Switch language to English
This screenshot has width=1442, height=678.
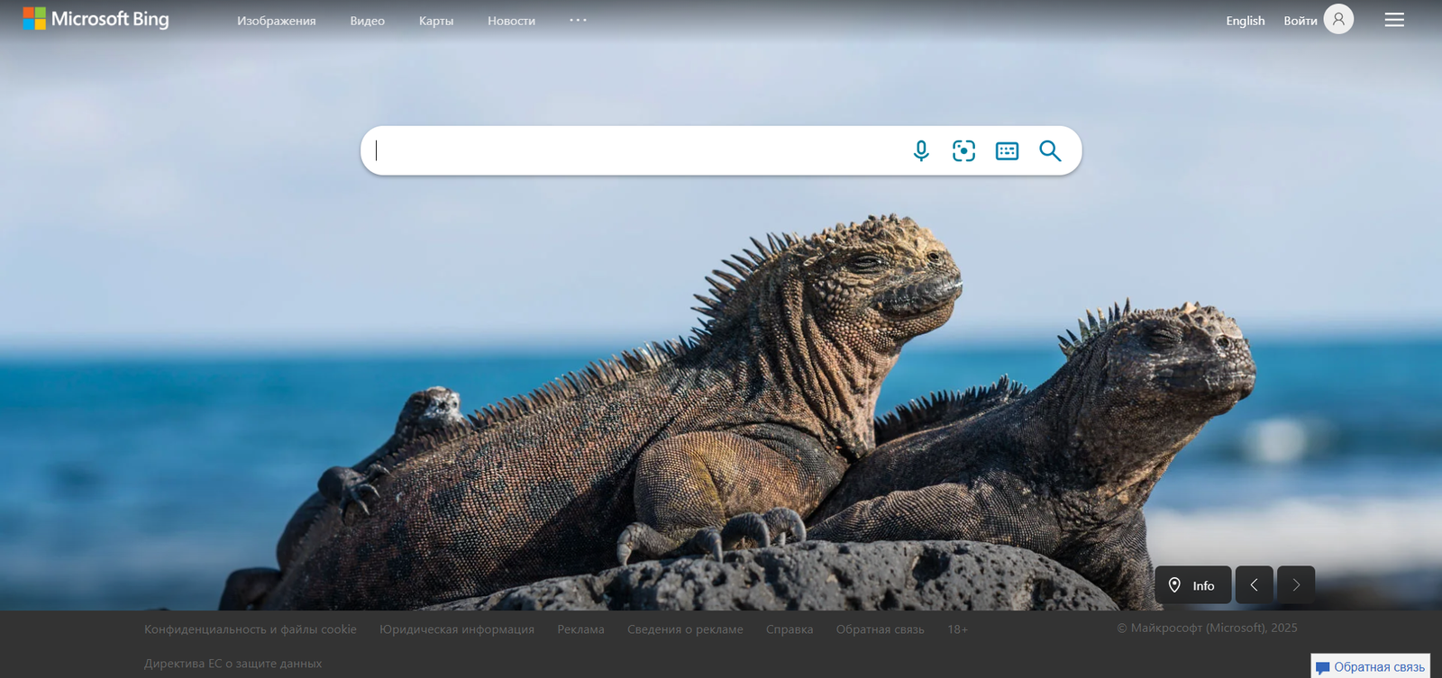[x=1245, y=21]
